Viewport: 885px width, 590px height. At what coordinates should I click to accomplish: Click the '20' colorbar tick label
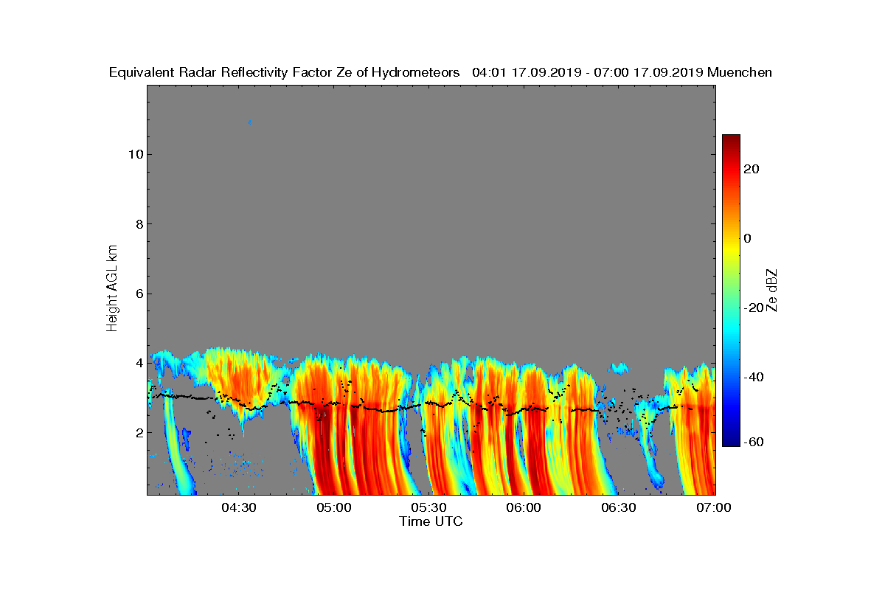753,169
